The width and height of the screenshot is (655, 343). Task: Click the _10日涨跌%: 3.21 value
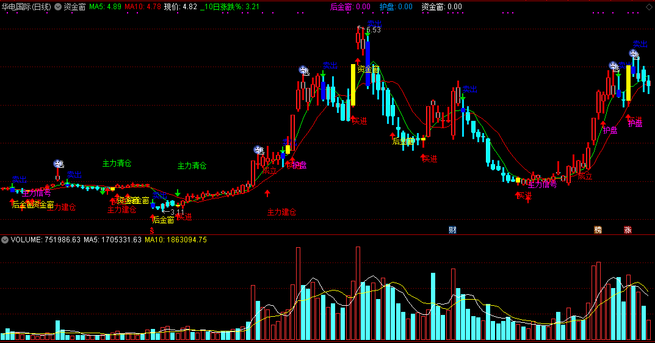230,7
